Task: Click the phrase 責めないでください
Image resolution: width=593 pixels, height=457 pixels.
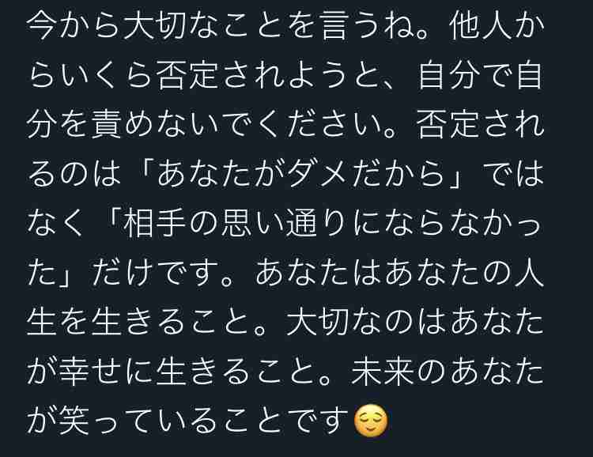Action: 236,125
